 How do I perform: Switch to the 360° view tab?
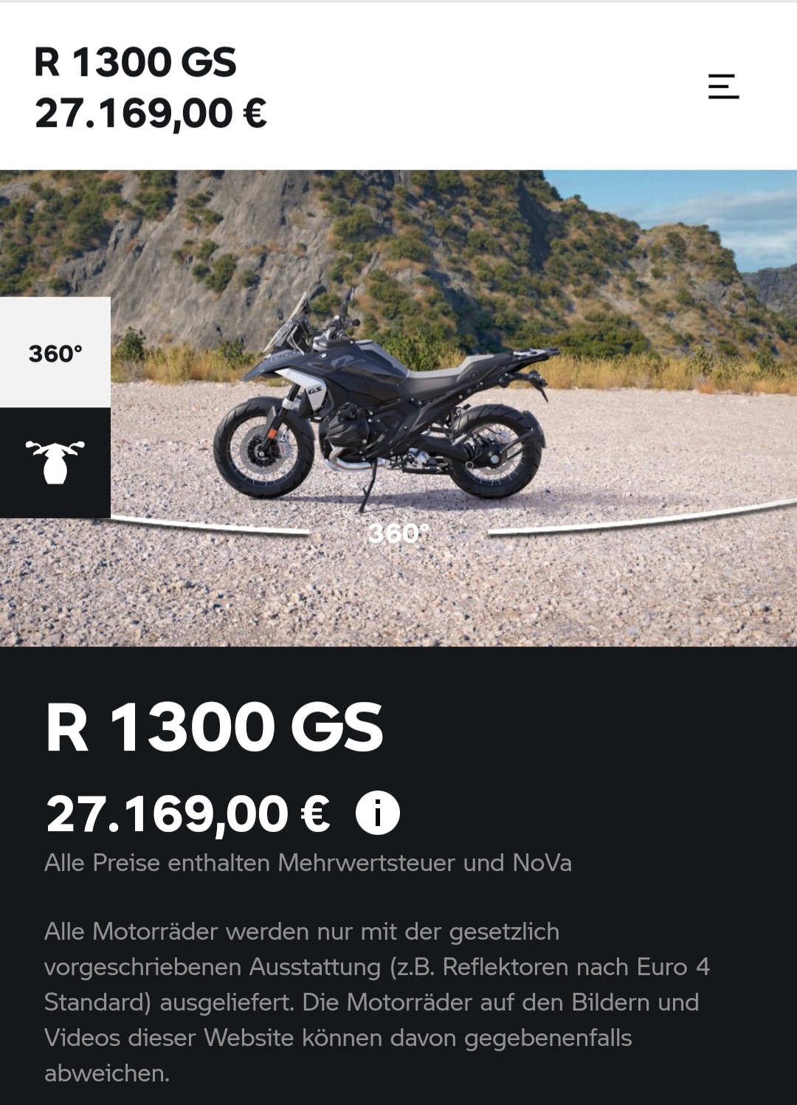[x=55, y=353]
